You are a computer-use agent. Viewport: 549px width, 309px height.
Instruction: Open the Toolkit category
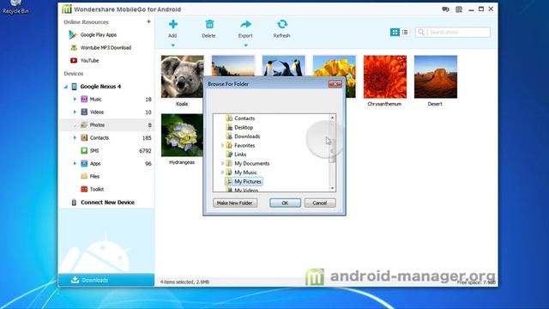coord(97,189)
